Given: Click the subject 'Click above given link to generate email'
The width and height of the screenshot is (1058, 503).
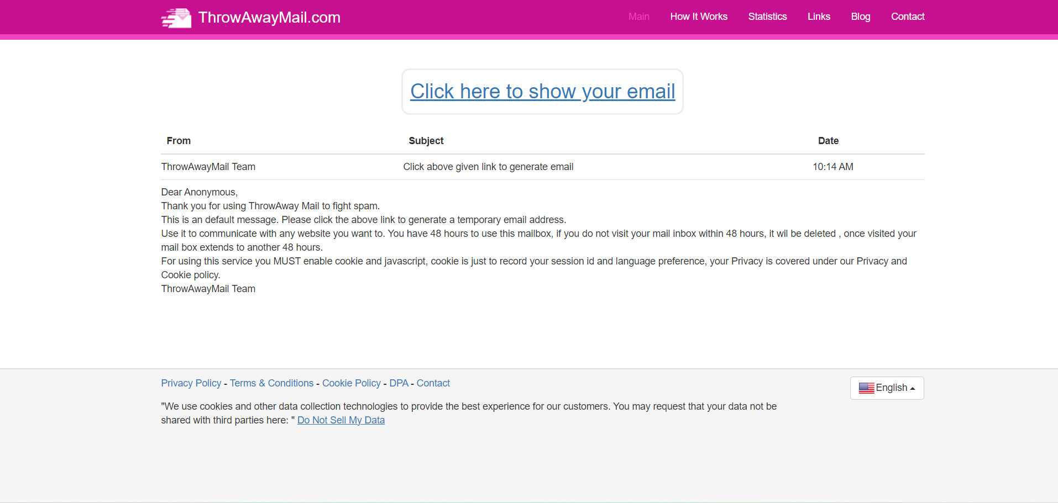Looking at the screenshot, I should tap(488, 167).
